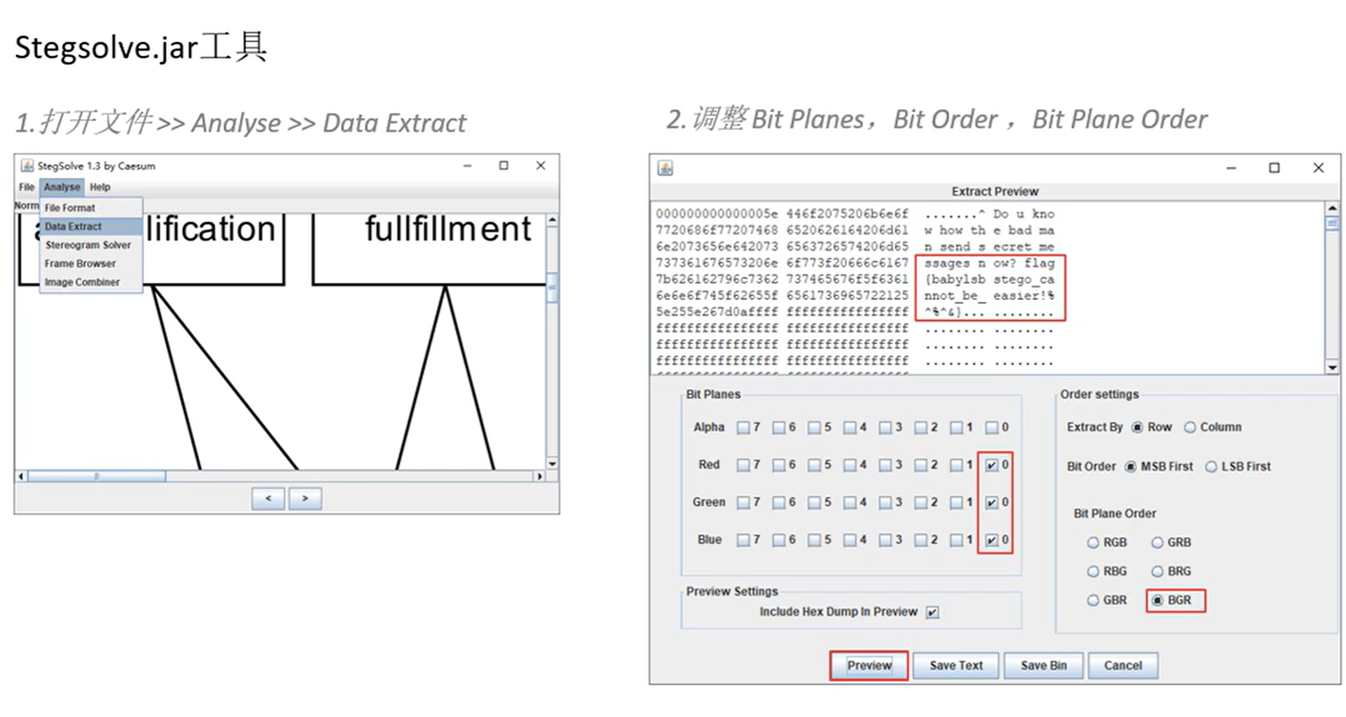The width and height of the screenshot is (1346, 717).
Task: Click Extract Preview scrollbar down arrow
Action: point(1332,367)
